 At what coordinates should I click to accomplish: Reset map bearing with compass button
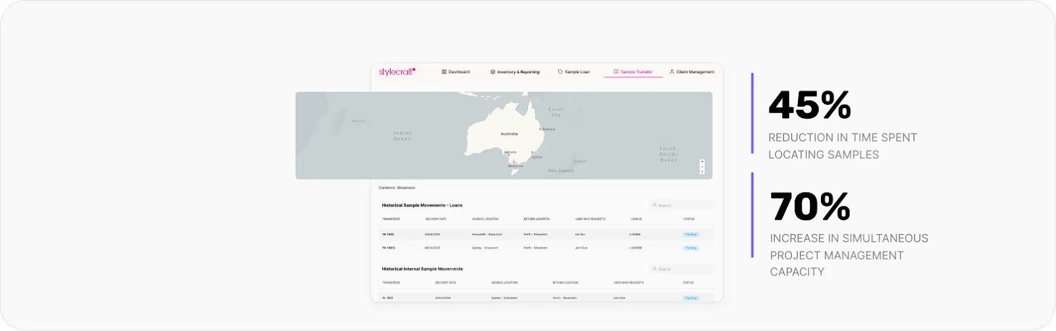pos(702,171)
